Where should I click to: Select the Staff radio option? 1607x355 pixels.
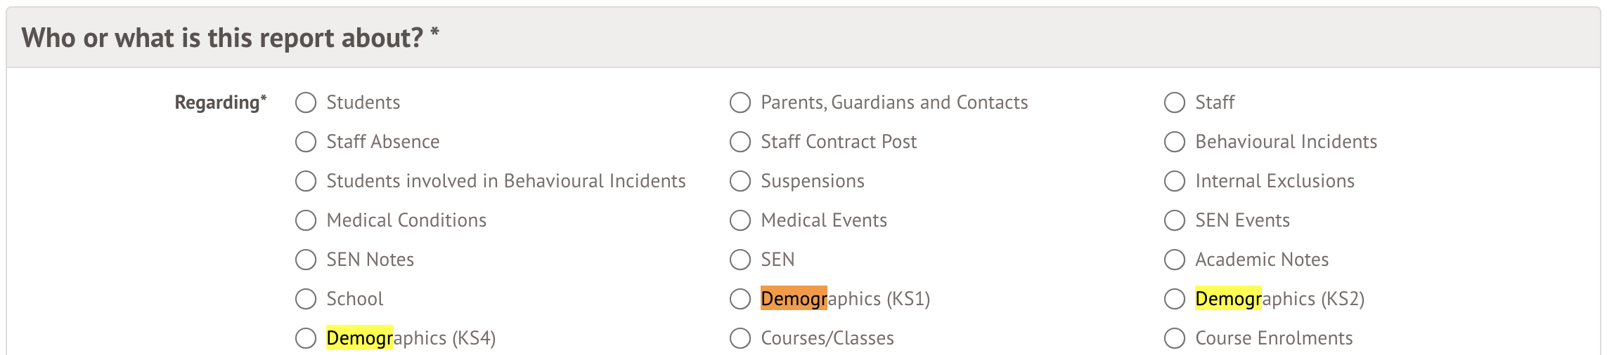point(1175,102)
